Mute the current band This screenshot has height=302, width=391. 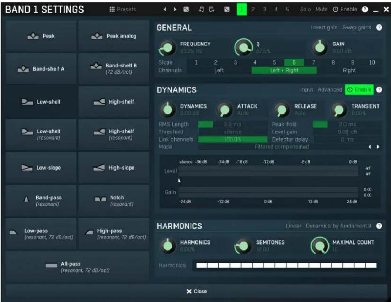321,10
